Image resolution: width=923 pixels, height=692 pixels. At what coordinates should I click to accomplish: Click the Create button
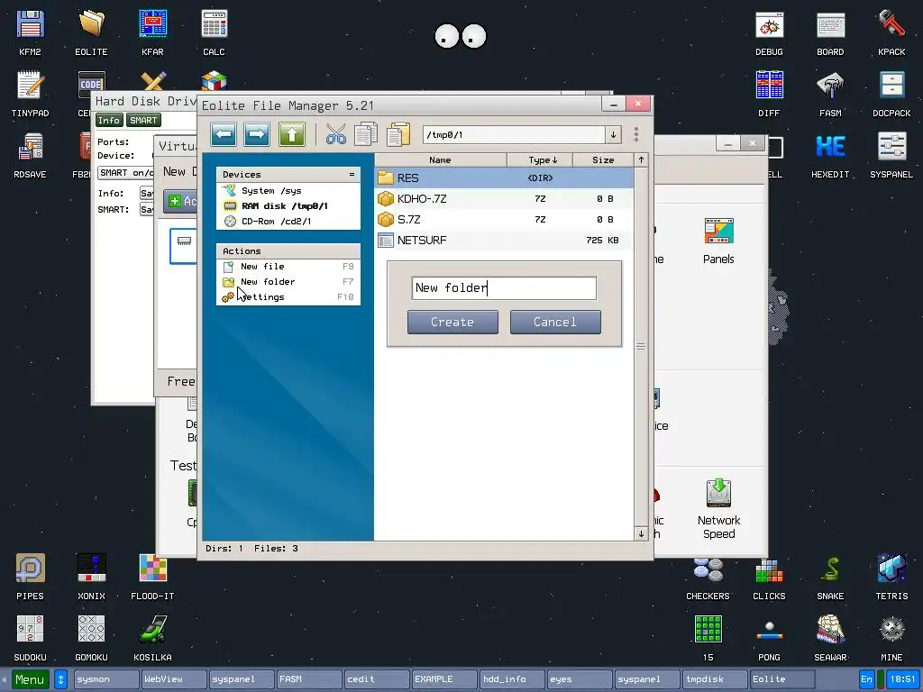452,322
